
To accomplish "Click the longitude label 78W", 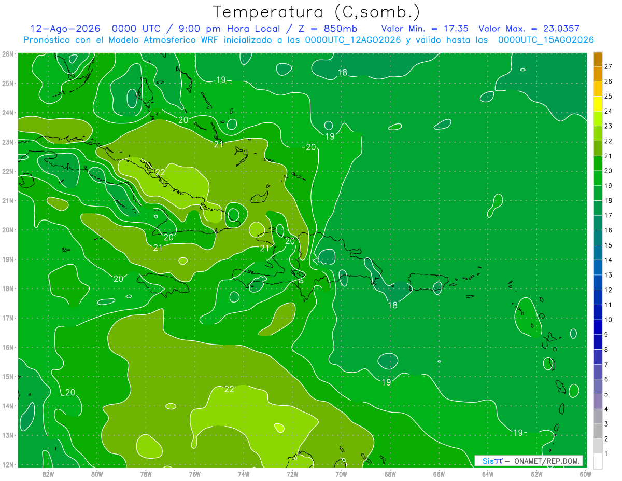I will coord(146,474).
